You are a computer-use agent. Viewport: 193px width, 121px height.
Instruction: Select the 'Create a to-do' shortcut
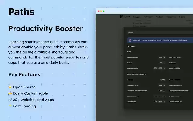tap(131, 102)
